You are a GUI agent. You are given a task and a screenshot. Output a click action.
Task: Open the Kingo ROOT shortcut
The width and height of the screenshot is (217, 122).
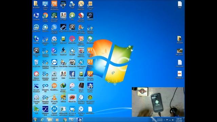(x=36, y=28)
